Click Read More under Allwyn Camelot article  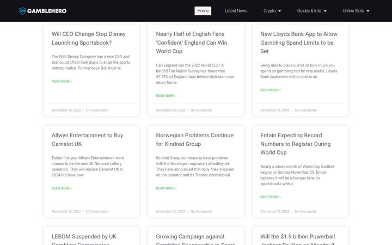pyautogui.click(x=62, y=188)
